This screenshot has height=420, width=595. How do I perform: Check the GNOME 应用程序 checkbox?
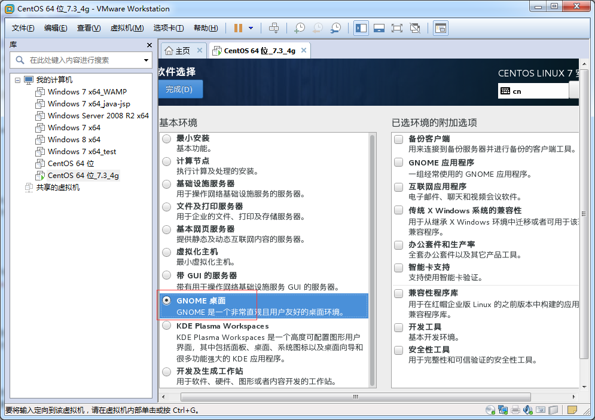[398, 163]
